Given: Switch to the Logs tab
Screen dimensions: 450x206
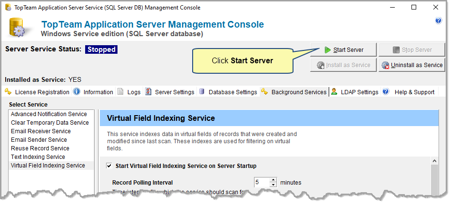Looking at the screenshot, I should point(129,92).
